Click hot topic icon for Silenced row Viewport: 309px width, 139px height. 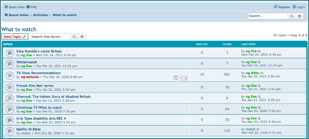[9, 98]
